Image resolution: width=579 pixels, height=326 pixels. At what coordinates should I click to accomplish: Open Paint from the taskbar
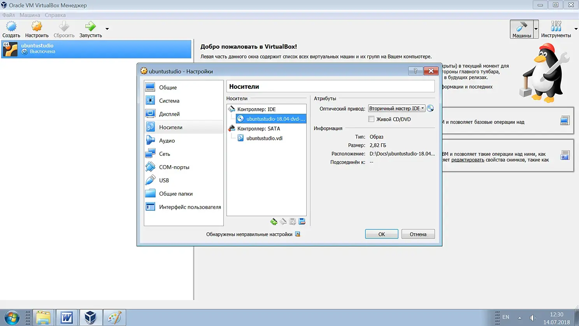(114, 317)
